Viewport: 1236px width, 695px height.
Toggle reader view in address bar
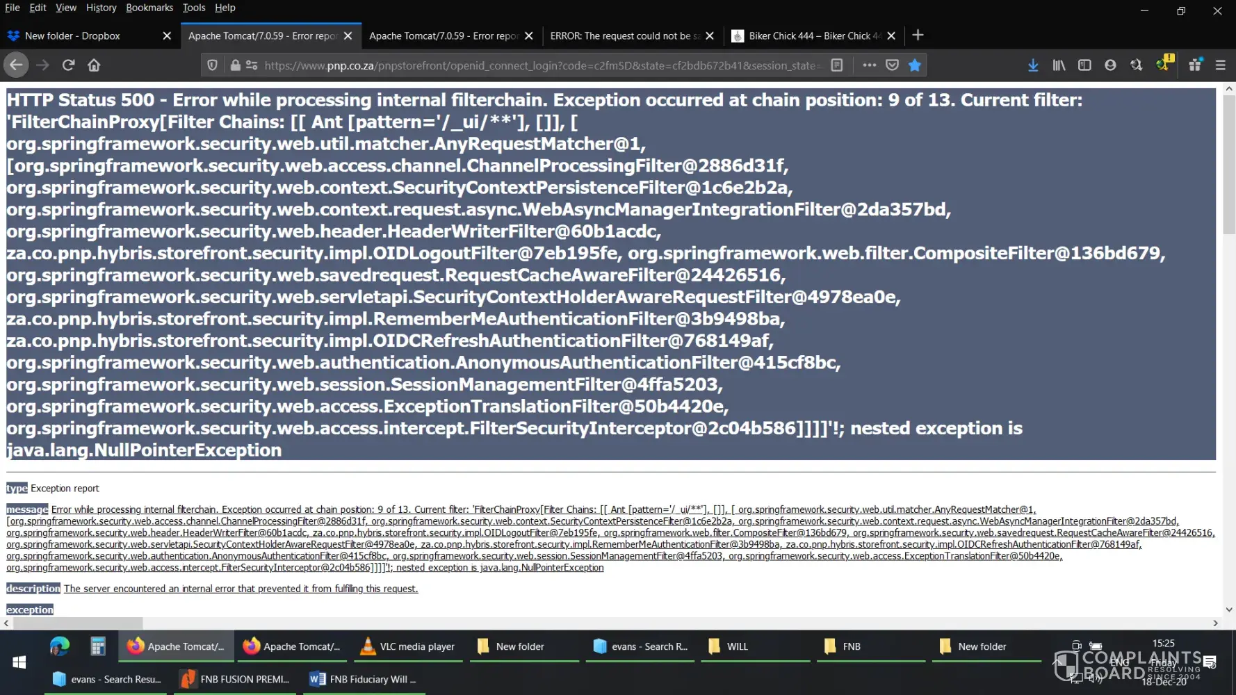[837, 65]
